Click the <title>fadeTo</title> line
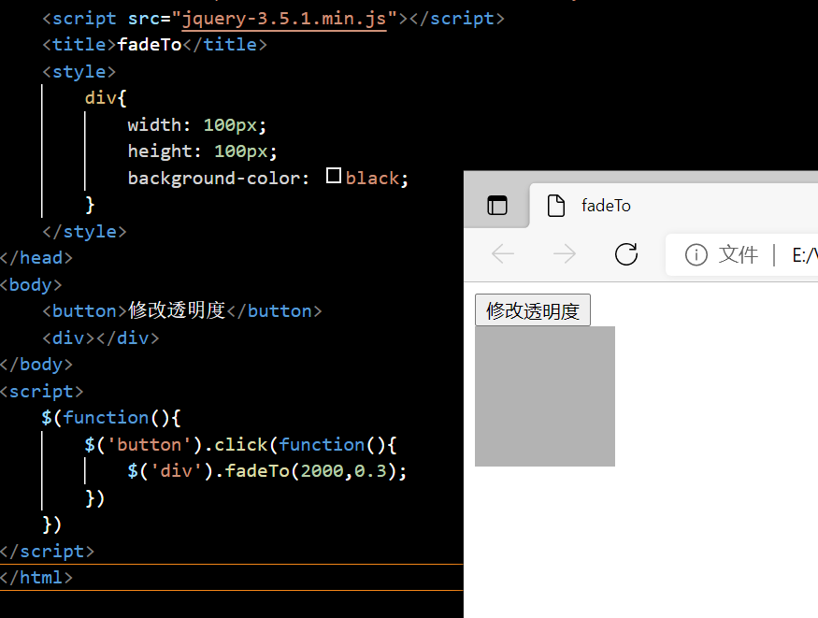 pyautogui.click(x=152, y=43)
